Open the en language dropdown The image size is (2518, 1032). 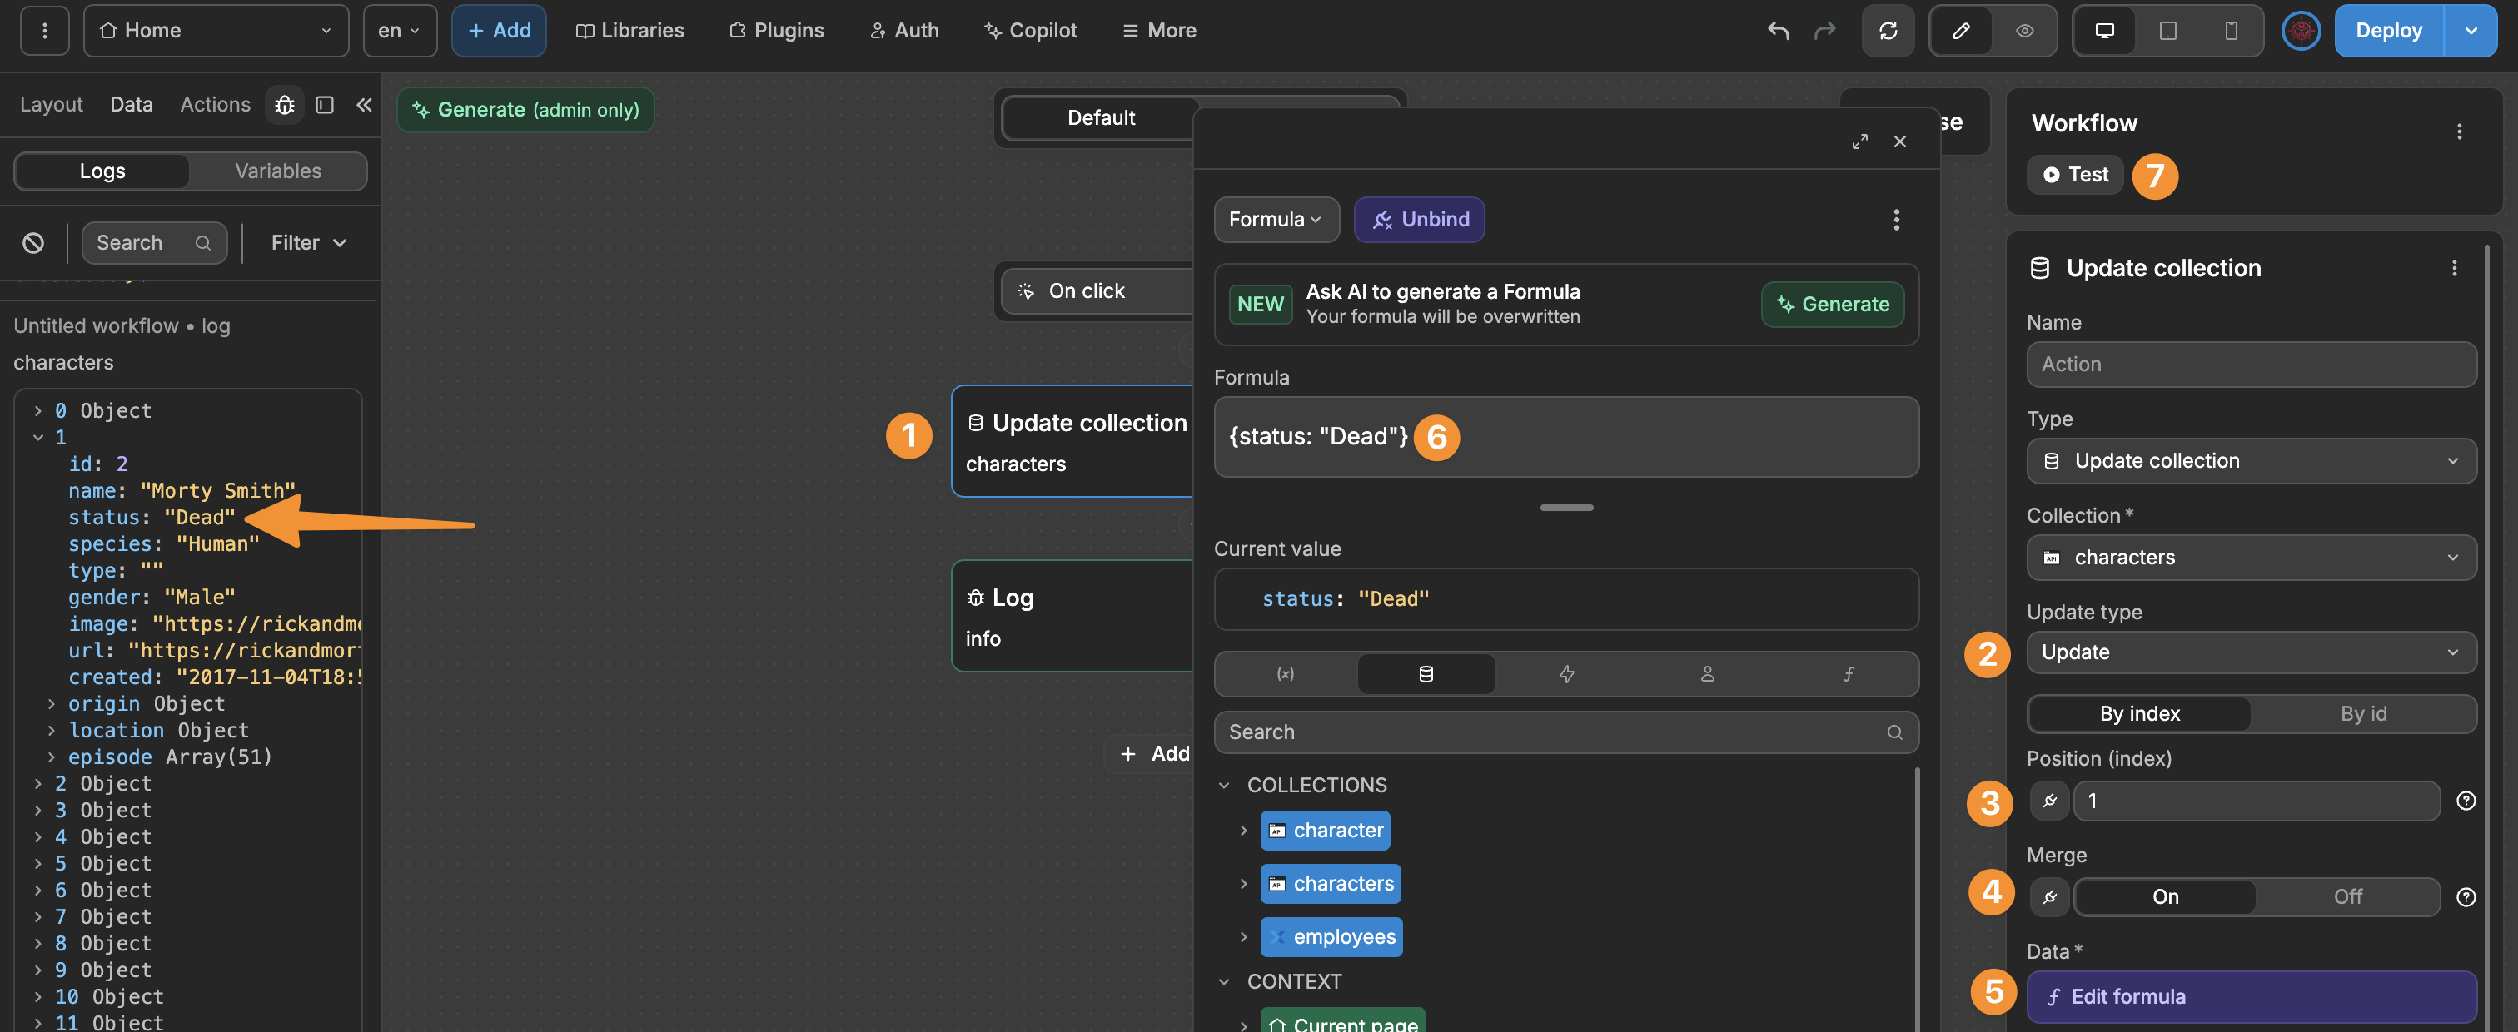tap(399, 30)
